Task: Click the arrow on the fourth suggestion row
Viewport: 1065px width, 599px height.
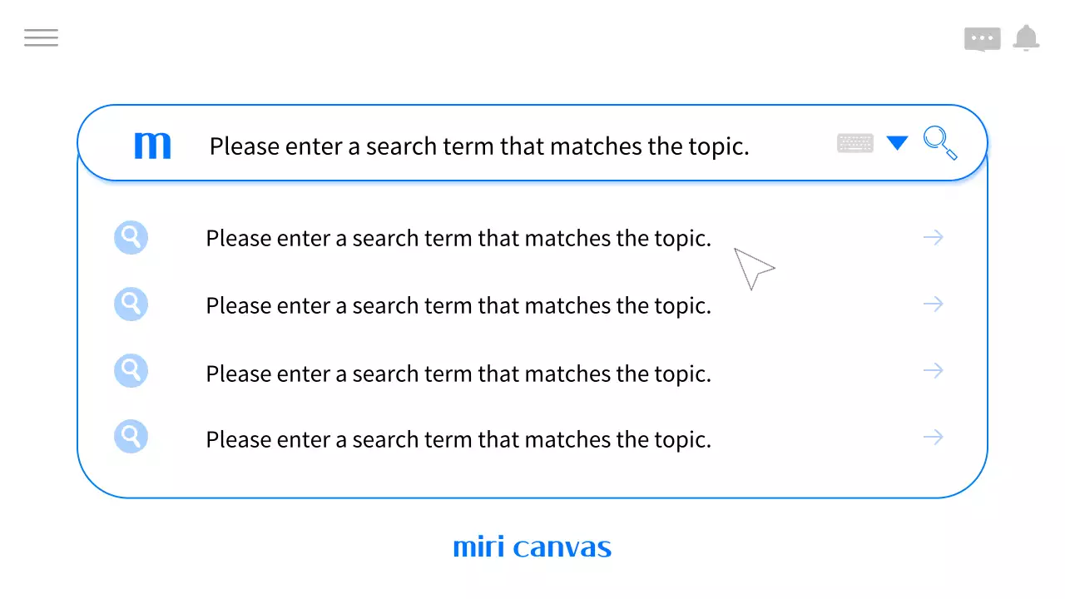Action: pos(933,437)
